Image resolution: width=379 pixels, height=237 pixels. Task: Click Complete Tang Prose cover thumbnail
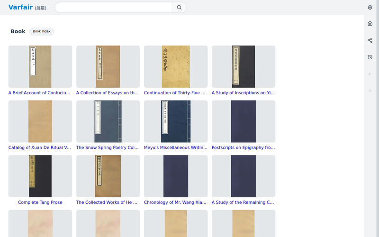tap(40, 176)
